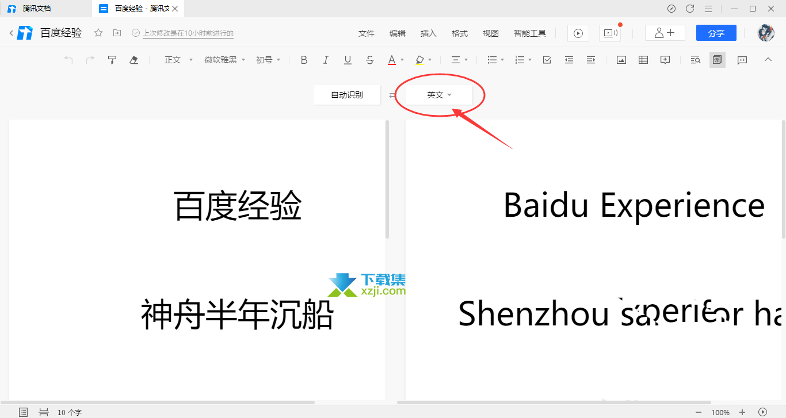Viewport: 786px width, 418px height.
Task: Insert a bulleted list
Action: [x=492, y=60]
